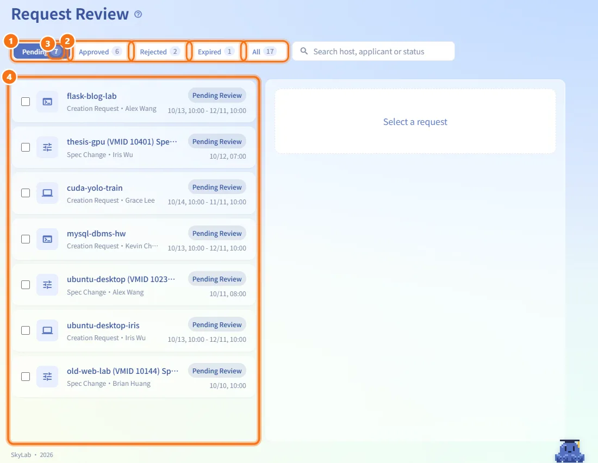598x463 pixels.
Task: Switch to the Approved tab
Action: pyautogui.click(x=100, y=52)
